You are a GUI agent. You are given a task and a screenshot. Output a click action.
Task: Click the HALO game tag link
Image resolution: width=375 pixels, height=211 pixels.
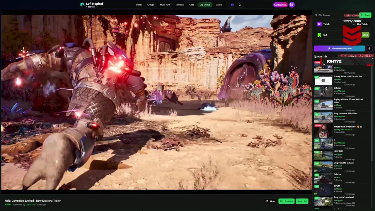8,205
